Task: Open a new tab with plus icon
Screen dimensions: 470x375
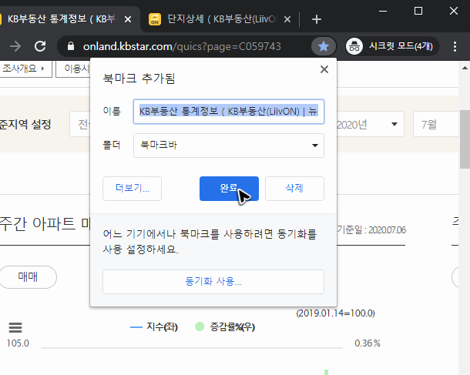Action: click(x=316, y=19)
